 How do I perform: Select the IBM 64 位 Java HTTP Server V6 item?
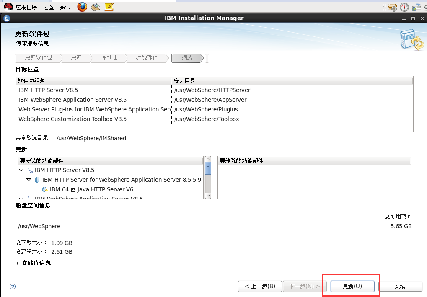[91, 189]
